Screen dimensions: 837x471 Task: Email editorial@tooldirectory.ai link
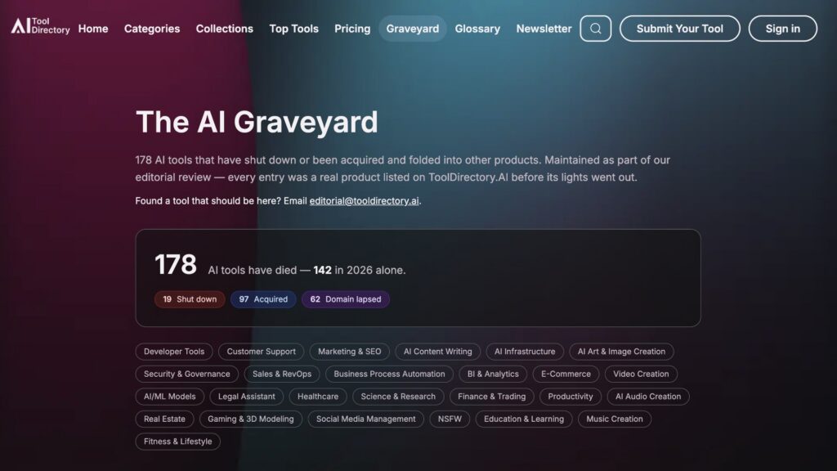point(364,201)
